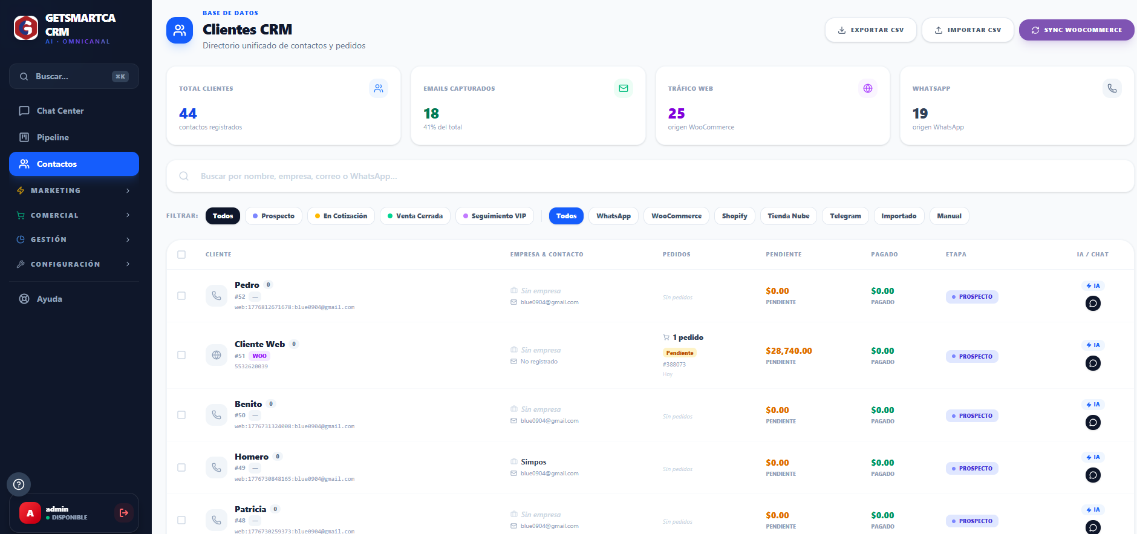Filter by En Cotización stage
This screenshot has height=534, width=1137.
click(341, 216)
